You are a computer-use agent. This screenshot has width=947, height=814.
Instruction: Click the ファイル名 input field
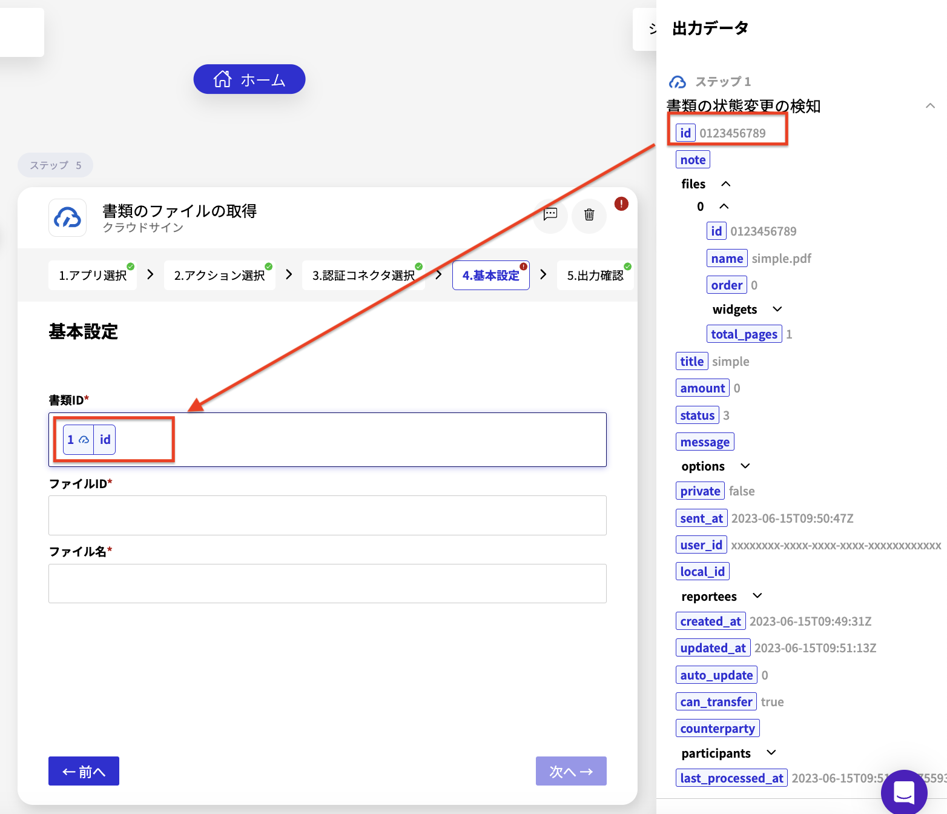[x=328, y=583]
